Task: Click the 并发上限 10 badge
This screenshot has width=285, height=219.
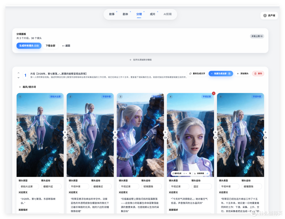Action: click(257, 36)
